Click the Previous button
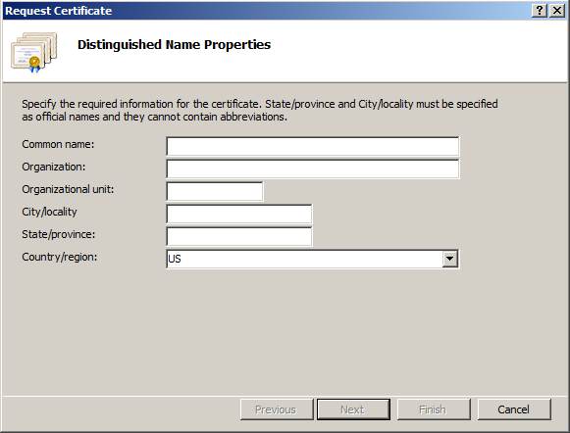Image resolution: width=570 pixels, height=433 pixels. 277,409
